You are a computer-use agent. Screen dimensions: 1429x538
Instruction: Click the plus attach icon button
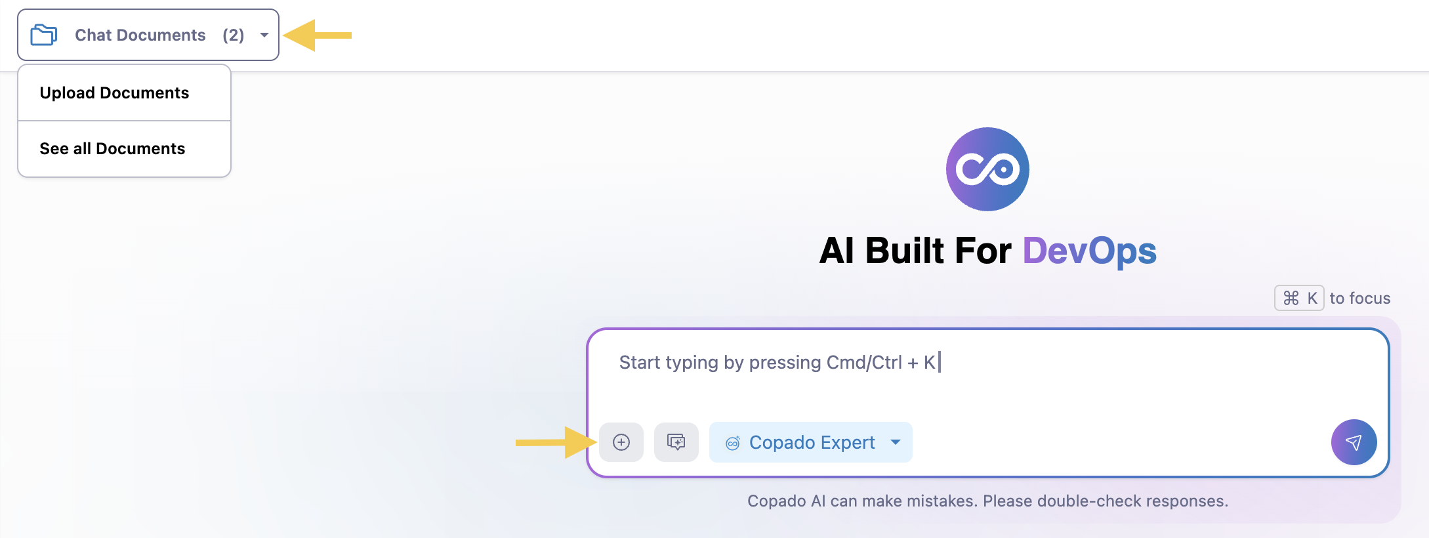(621, 442)
